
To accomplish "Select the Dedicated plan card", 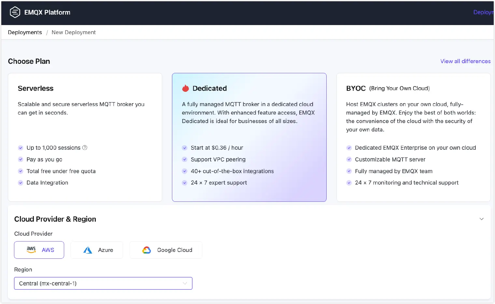I will coord(249,137).
